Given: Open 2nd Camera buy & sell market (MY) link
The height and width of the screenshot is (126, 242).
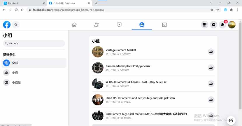Looking at the screenshot, I should tap(146, 114).
